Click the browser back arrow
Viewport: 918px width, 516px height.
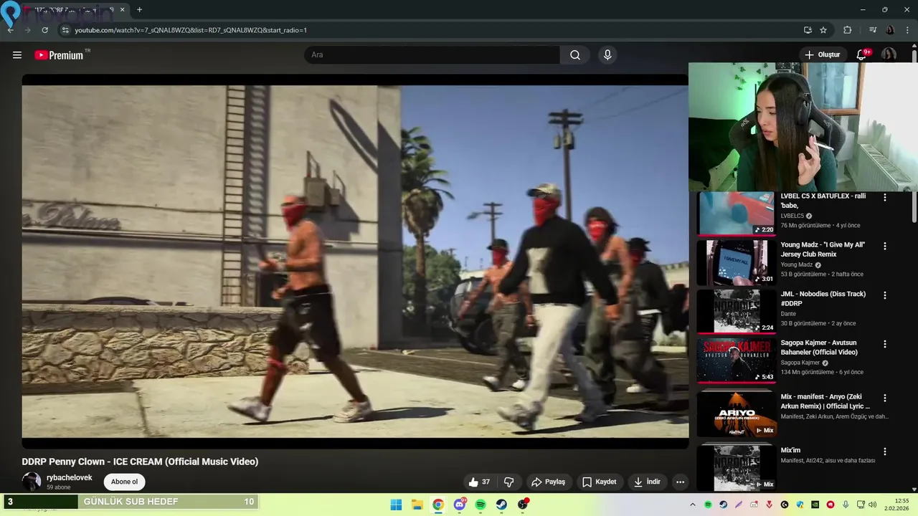(x=10, y=30)
